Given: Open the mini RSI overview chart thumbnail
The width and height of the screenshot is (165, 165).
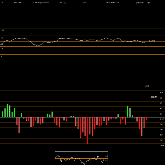Looking at the screenshot, I should click(82, 158).
